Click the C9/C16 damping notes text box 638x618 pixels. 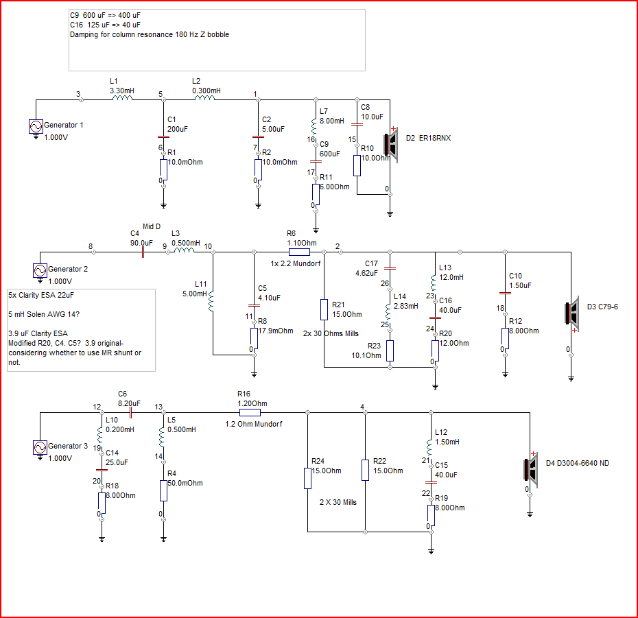tap(217, 40)
